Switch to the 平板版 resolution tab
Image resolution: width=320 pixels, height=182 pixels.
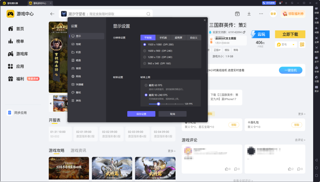coord(148,38)
